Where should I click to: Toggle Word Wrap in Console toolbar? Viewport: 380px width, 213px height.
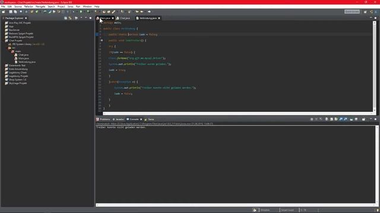pyautogui.click(x=336, y=120)
